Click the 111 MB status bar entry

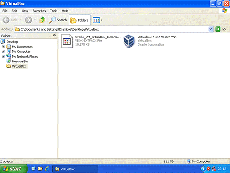point(169,161)
